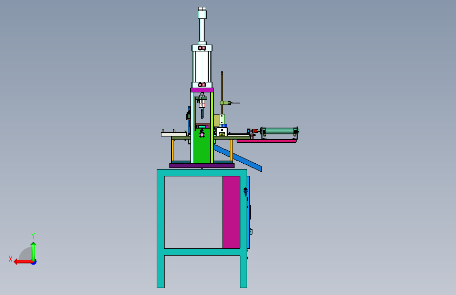Select the magenta top plate under the cylinder
The height and width of the screenshot is (295, 456).
[202, 90]
